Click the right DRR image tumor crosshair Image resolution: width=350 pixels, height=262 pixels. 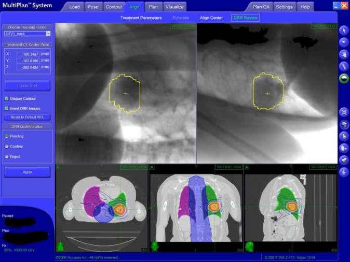pyautogui.click(x=267, y=93)
